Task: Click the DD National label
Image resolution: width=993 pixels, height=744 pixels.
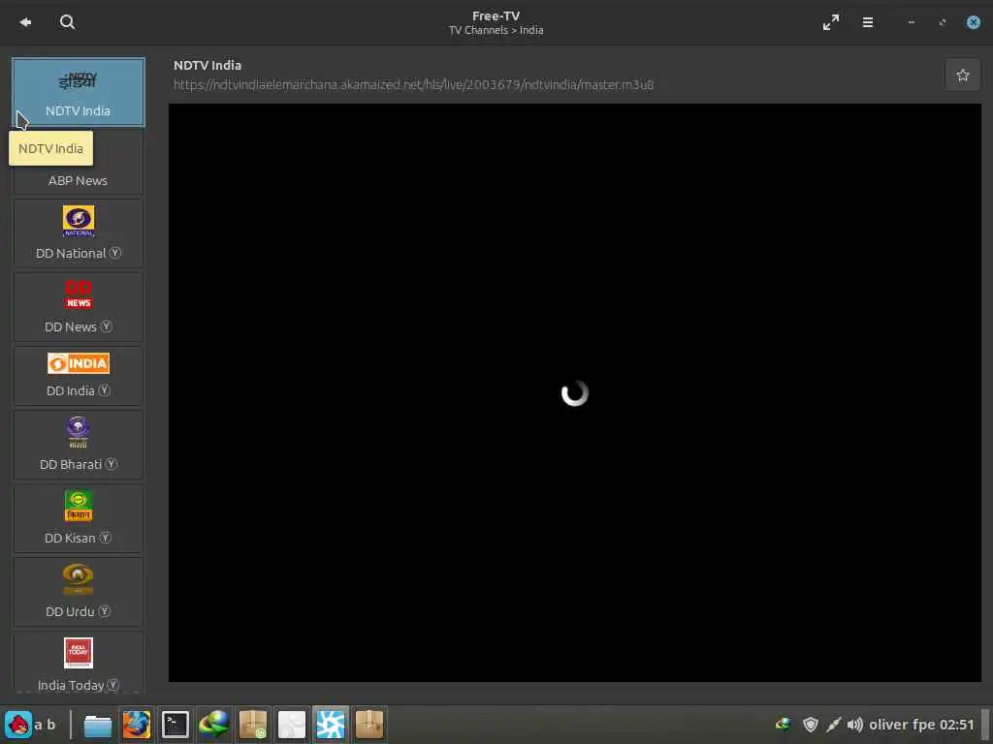Action: [70, 253]
